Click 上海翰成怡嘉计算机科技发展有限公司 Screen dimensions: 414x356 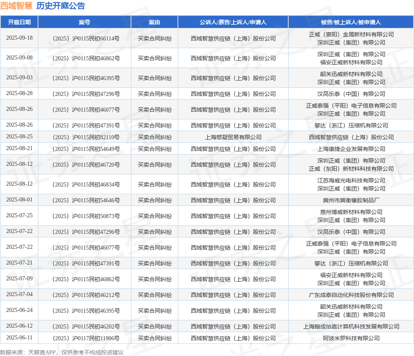(x=351, y=327)
